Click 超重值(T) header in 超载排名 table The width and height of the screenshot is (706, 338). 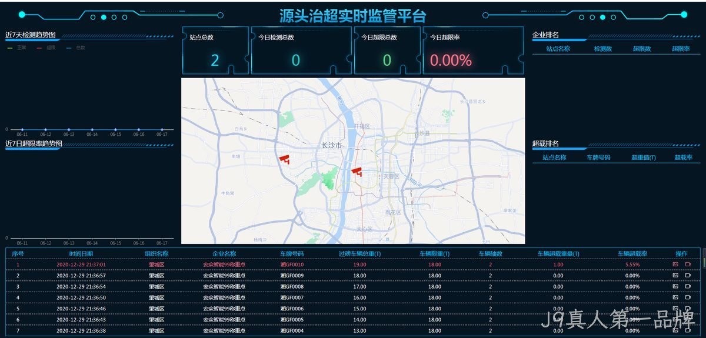[x=644, y=158]
